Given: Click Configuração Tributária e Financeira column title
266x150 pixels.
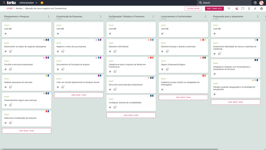Looking at the screenshot, I should [127, 16].
